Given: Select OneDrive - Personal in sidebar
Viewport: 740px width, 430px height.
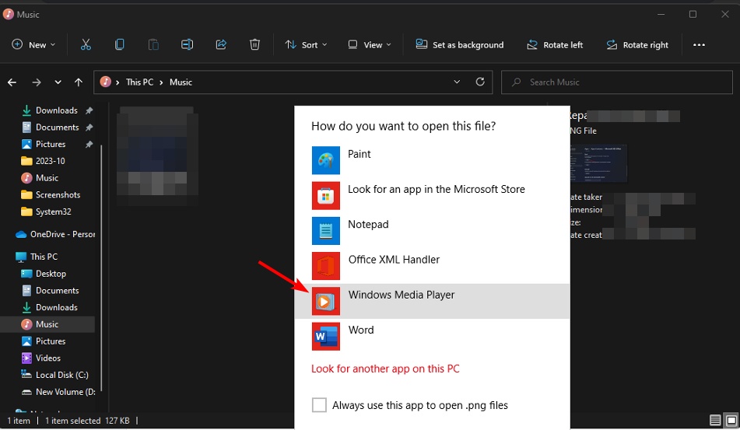Looking at the screenshot, I should pos(55,234).
